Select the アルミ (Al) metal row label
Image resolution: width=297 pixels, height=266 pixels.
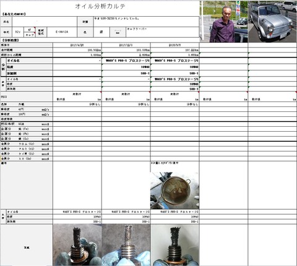27,149
